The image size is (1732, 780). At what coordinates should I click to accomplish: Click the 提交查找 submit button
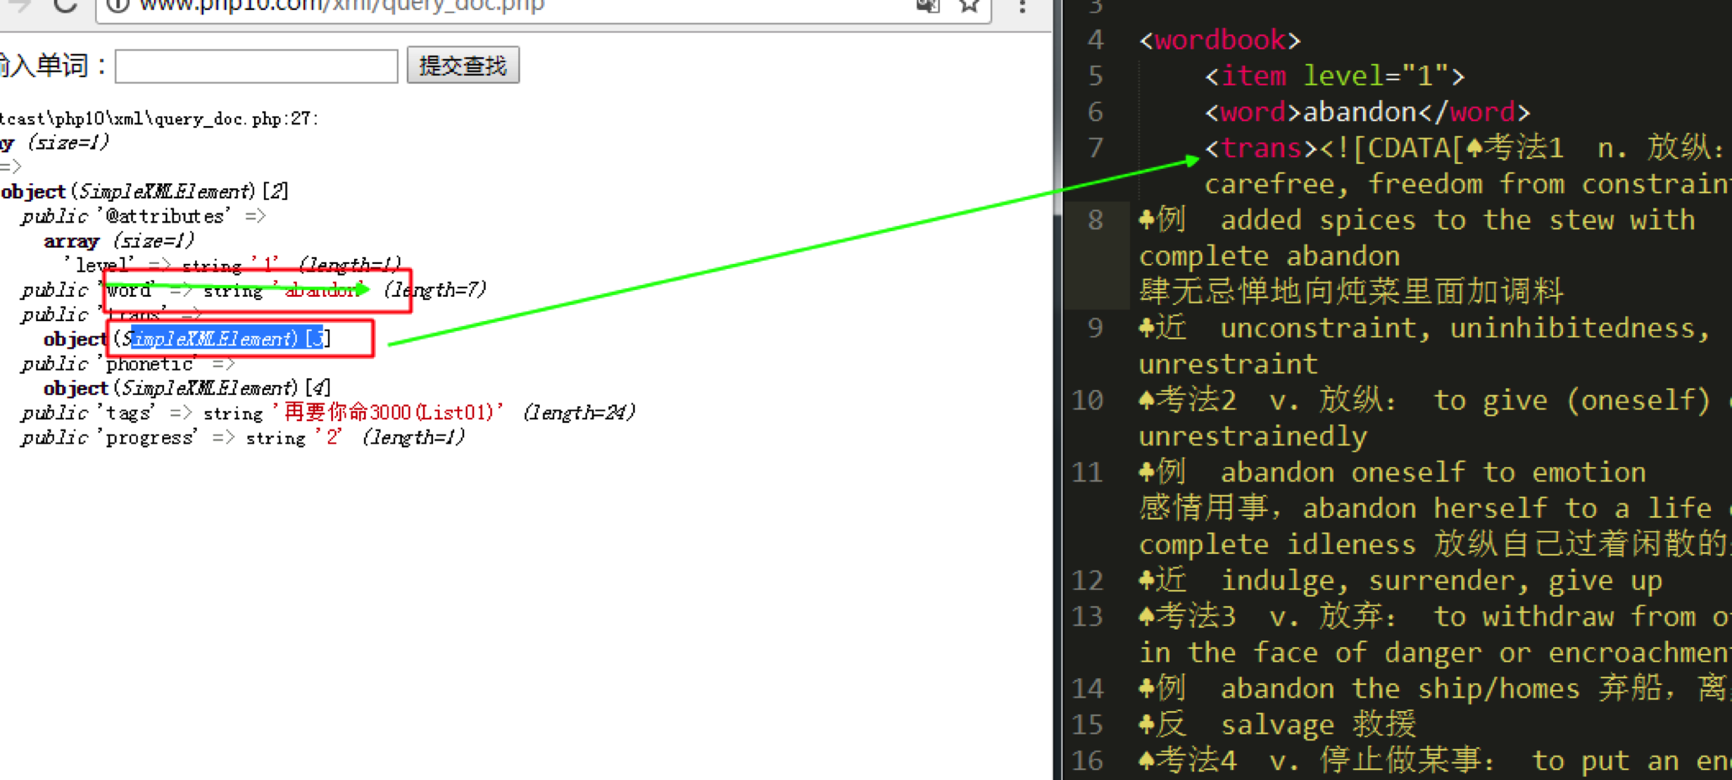click(x=463, y=66)
